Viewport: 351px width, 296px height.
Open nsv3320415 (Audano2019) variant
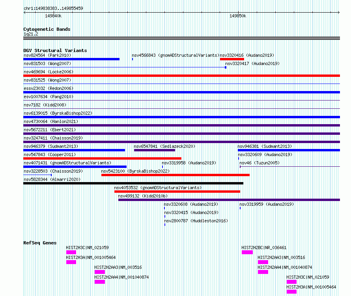click(191, 212)
